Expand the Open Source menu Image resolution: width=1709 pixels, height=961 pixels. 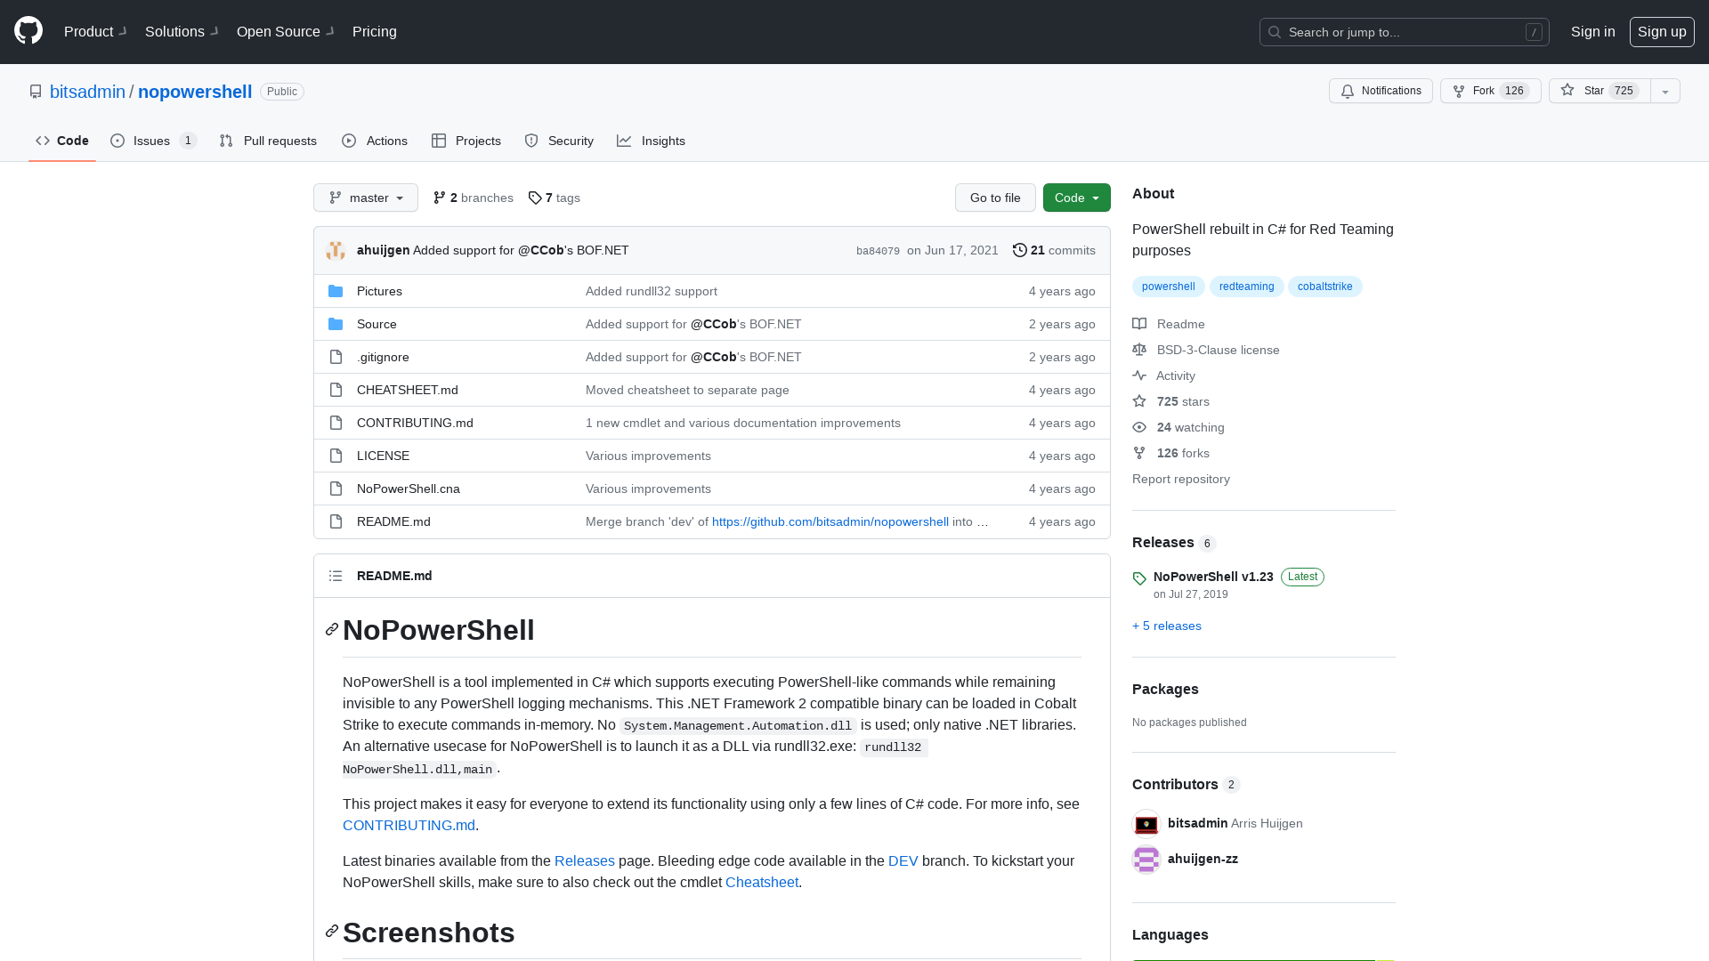(x=285, y=31)
